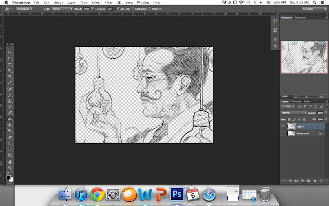Open the Foreground fill source dropdown
Screen dimensions: 329x206
(x=24, y=9)
